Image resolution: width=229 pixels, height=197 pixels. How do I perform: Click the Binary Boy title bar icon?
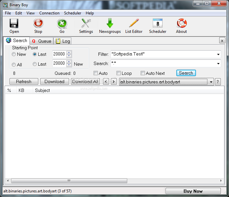(6, 5)
